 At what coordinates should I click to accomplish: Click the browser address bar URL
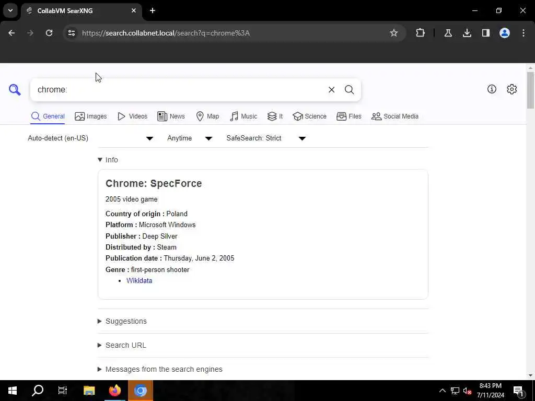coord(166,33)
